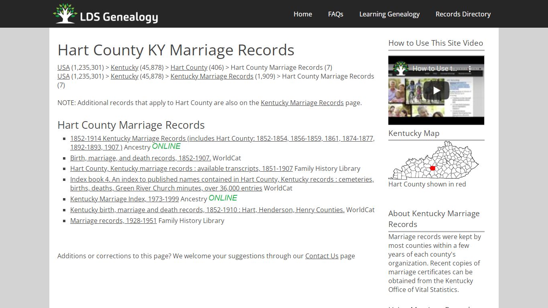The width and height of the screenshot is (548, 308).
Task: Click the LDS Genealogy tree logo
Action: coord(65,14)
